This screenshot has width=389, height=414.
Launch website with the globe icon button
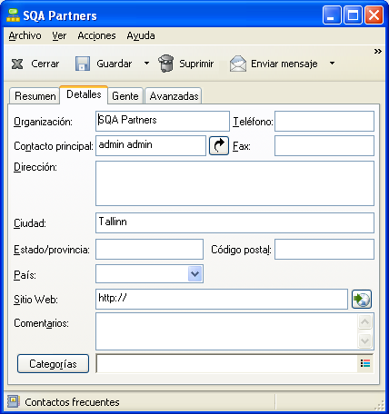(362, 299)
